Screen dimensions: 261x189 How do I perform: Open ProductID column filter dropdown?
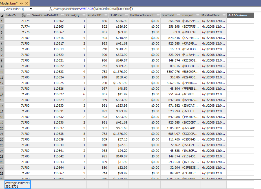coord(106,15)
